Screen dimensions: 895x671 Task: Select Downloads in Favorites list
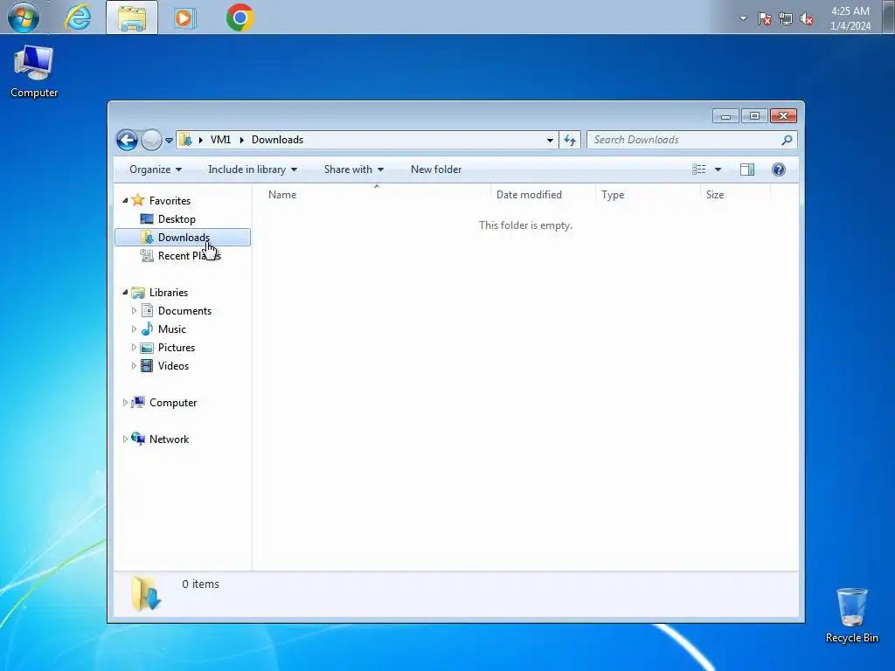pyautogui.click(x=184, y=238)
